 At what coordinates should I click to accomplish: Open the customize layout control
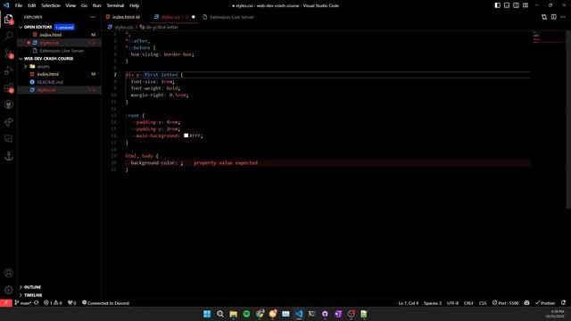tap(525, 5)
